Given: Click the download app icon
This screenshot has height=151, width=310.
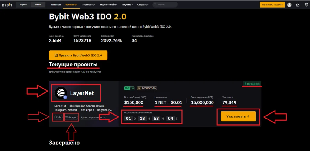Looking at the screenshot, I should coord(298,5).
